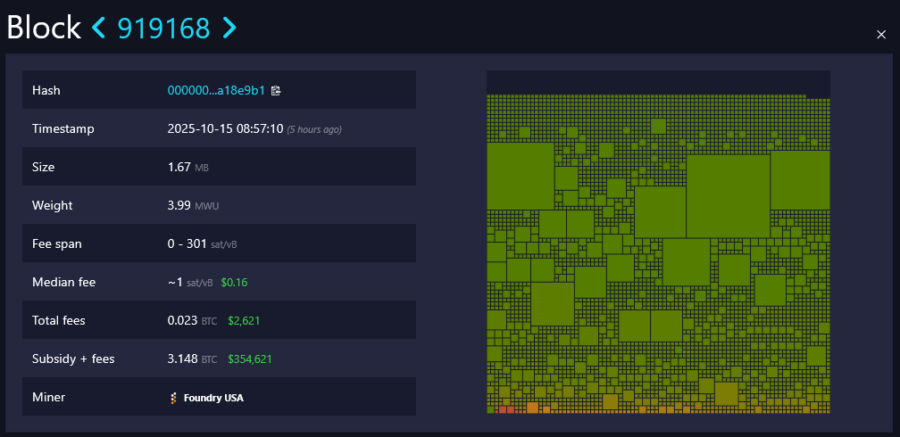This screenshot has width=900, height=437.
Task: Click the empty dark strip atop the treemap
Action: [x=643, y=82]
